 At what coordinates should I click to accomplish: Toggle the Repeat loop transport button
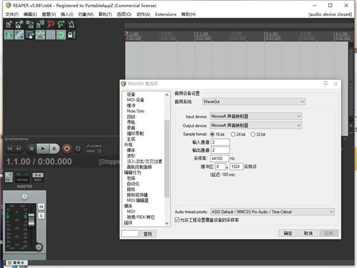coord(78,149)
